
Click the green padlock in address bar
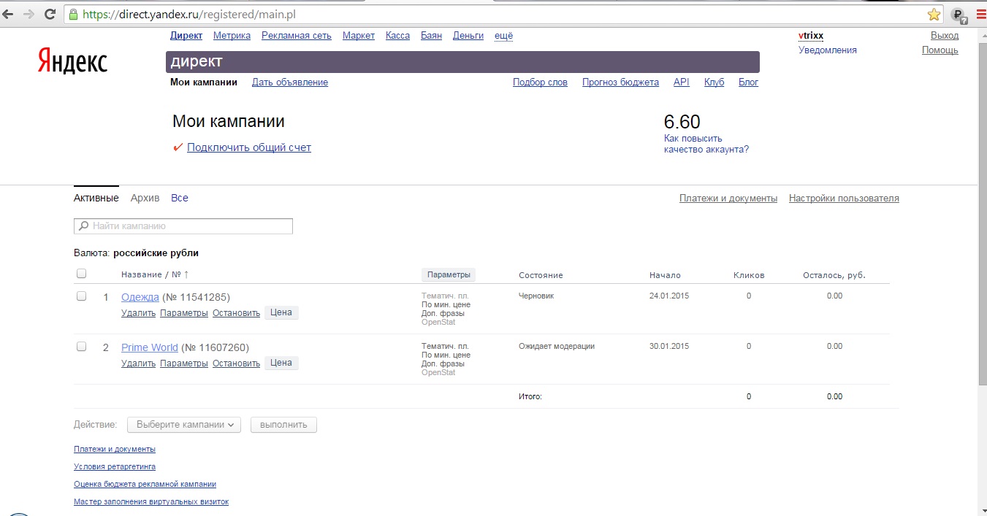click(x=73, y=14)
